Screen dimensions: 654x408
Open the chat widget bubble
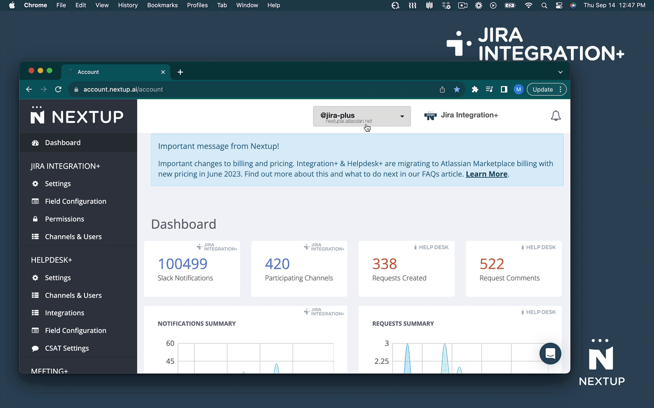[x=550, y=354]
